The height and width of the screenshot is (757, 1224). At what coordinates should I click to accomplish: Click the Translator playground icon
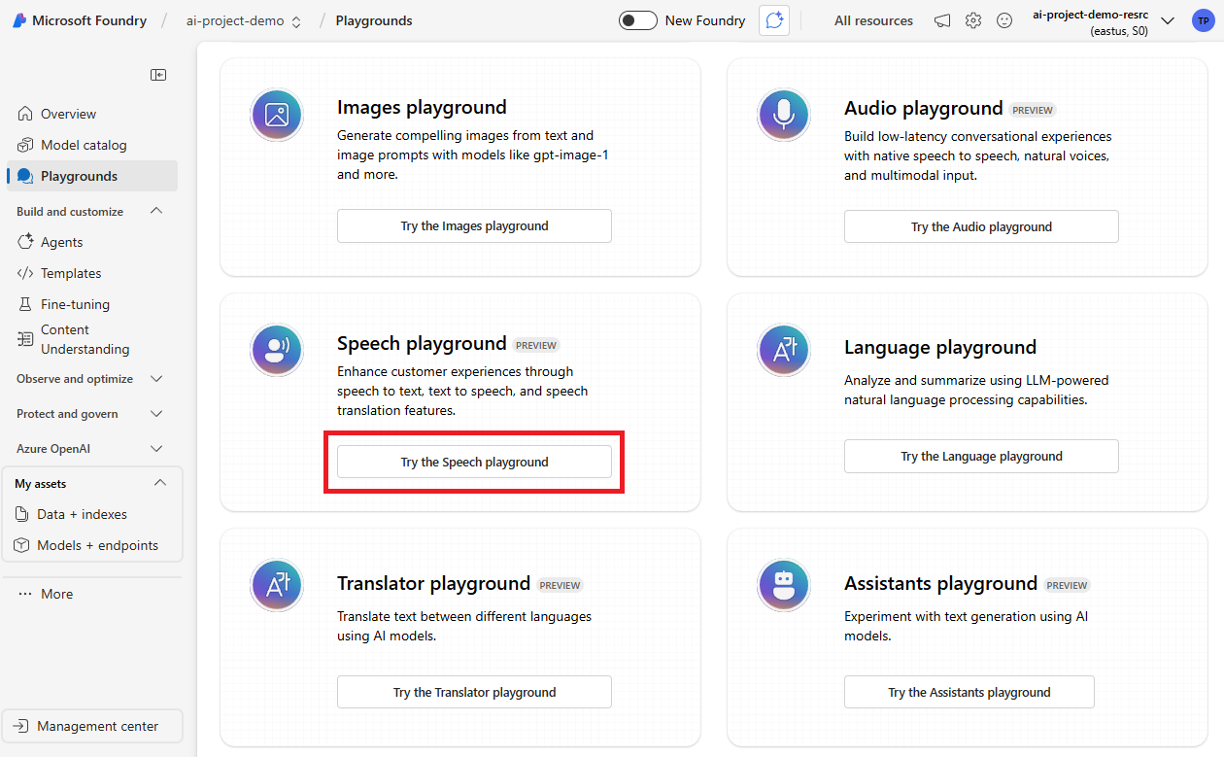pyautogui.click(x=277, y=585)
